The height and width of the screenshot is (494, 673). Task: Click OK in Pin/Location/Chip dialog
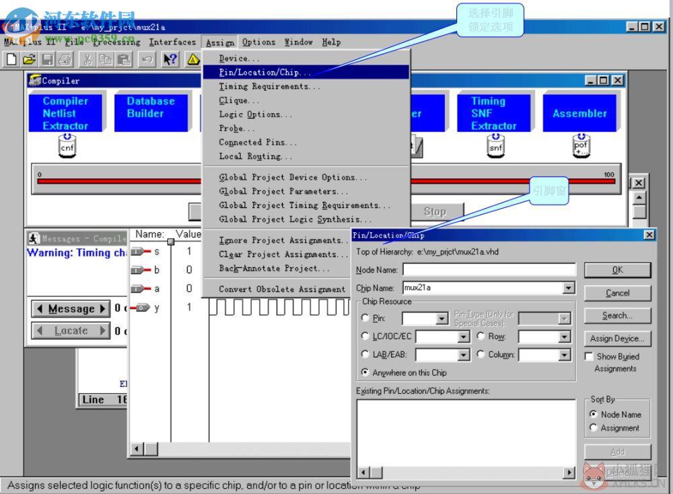point(618,270)
